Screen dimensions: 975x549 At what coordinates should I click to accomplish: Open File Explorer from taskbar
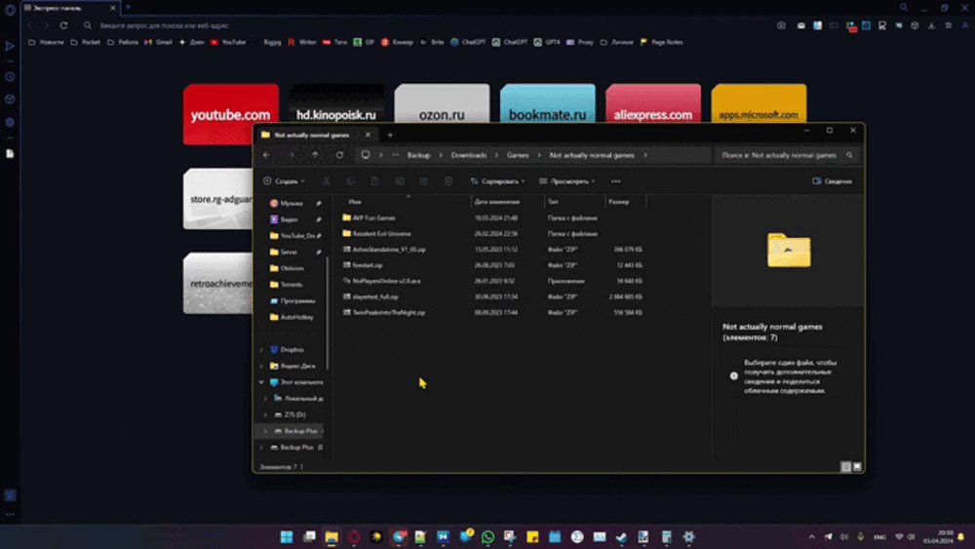point(331,536)
